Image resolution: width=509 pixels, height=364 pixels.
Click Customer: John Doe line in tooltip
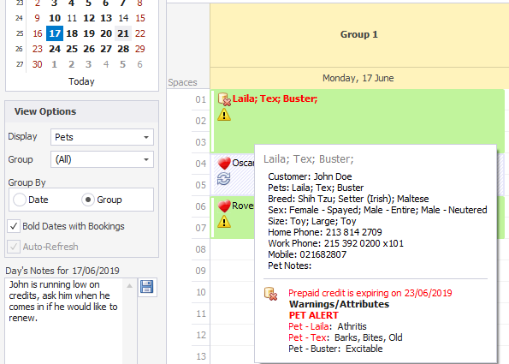[x=310, y=176]
